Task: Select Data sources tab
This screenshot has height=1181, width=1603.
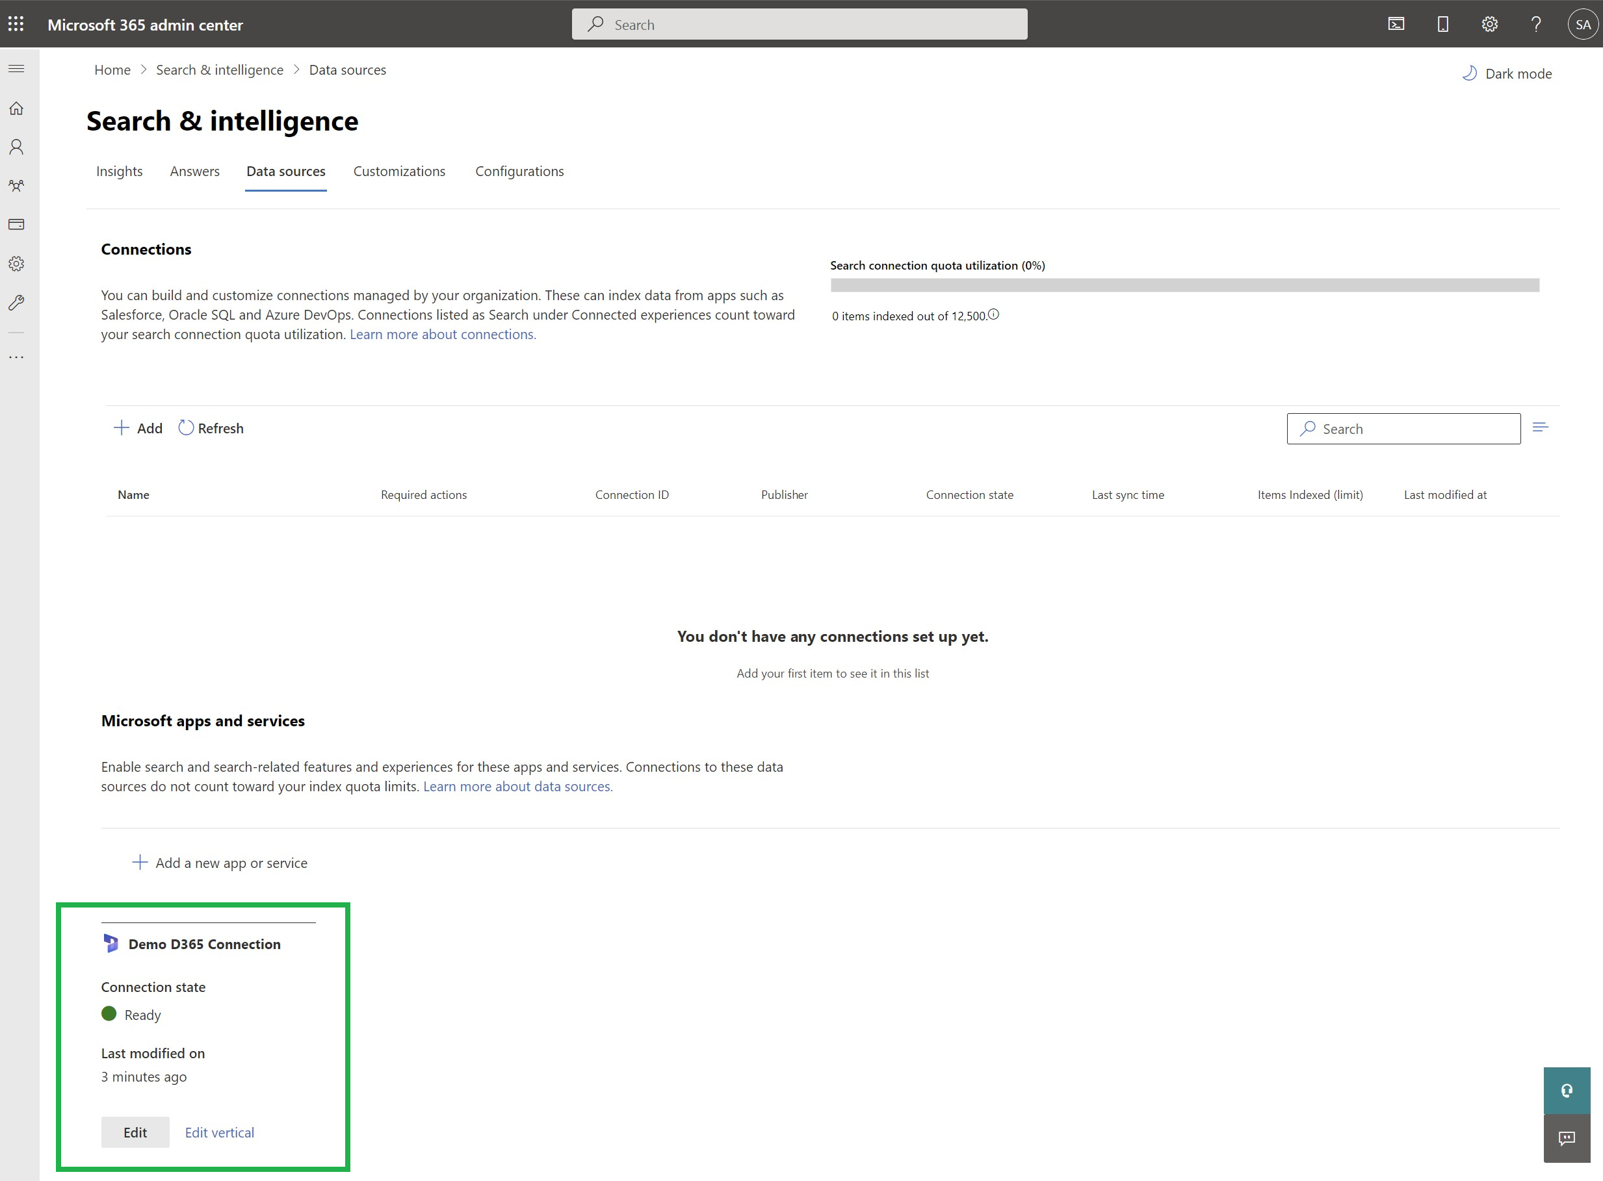Action: point(286,171)
